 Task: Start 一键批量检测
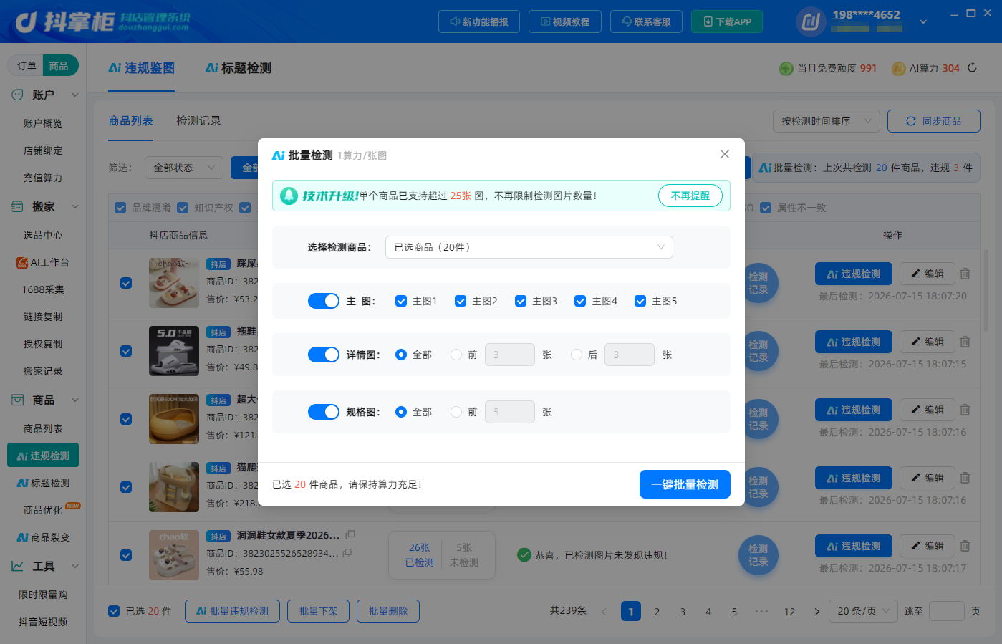tap(685, 484)
